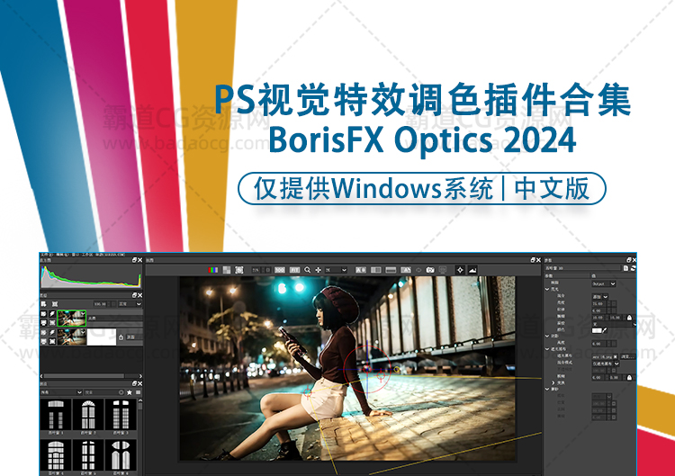The image size is (675, 476).
Task: Open the gobo blend mode dropdown in parameters
Action: pos(606,364)
